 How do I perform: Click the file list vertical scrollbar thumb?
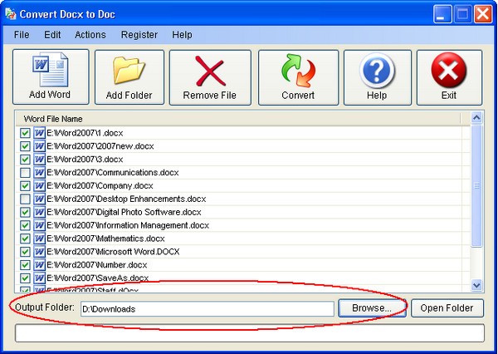click(476, 186)
